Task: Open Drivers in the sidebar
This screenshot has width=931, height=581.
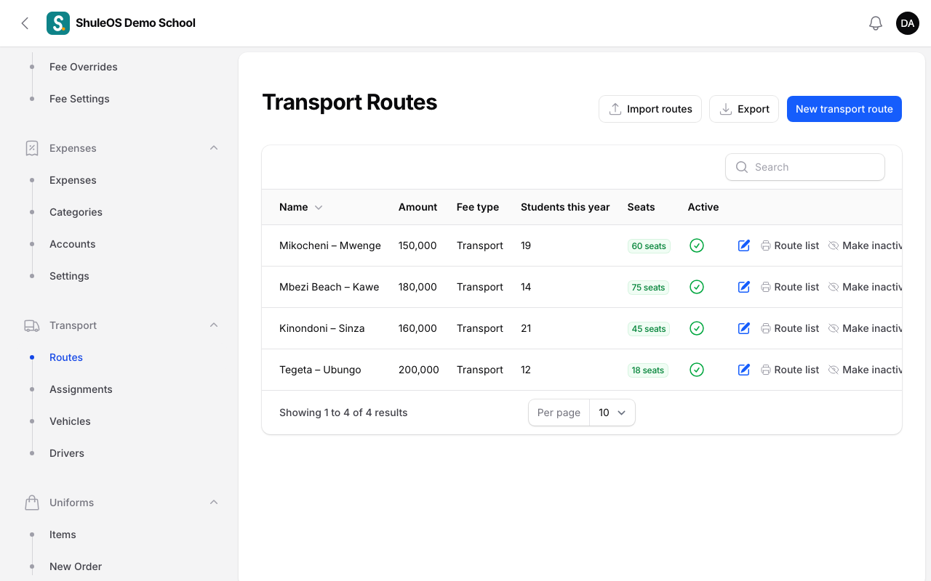Action: coord(67,453)
